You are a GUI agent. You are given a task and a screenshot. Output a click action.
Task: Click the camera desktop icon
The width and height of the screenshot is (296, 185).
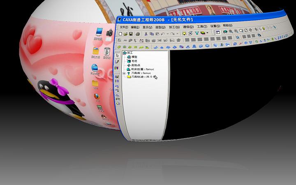coord(109,32)
